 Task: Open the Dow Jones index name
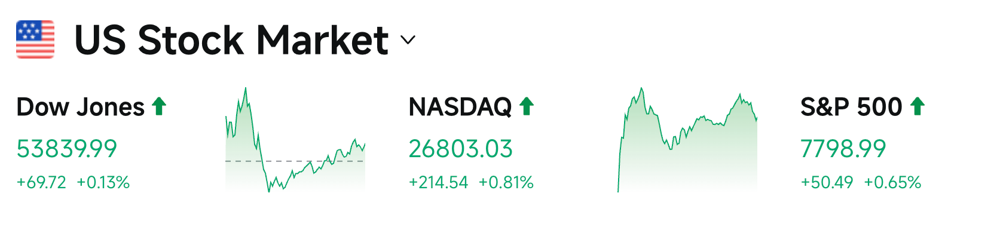point(81,107)
